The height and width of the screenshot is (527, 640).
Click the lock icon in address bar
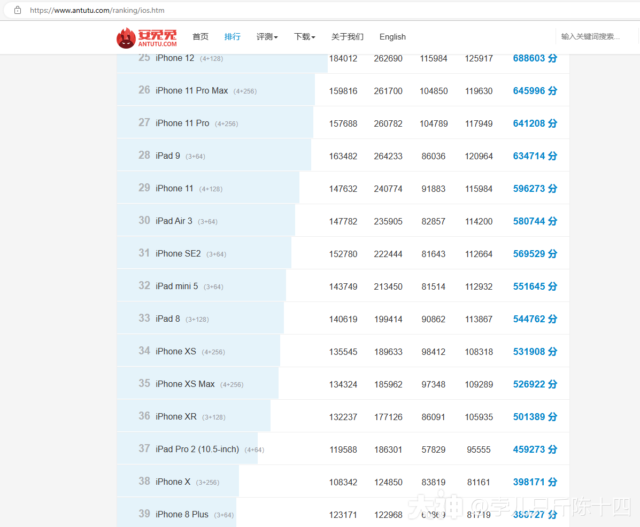[x=18, y=10]
